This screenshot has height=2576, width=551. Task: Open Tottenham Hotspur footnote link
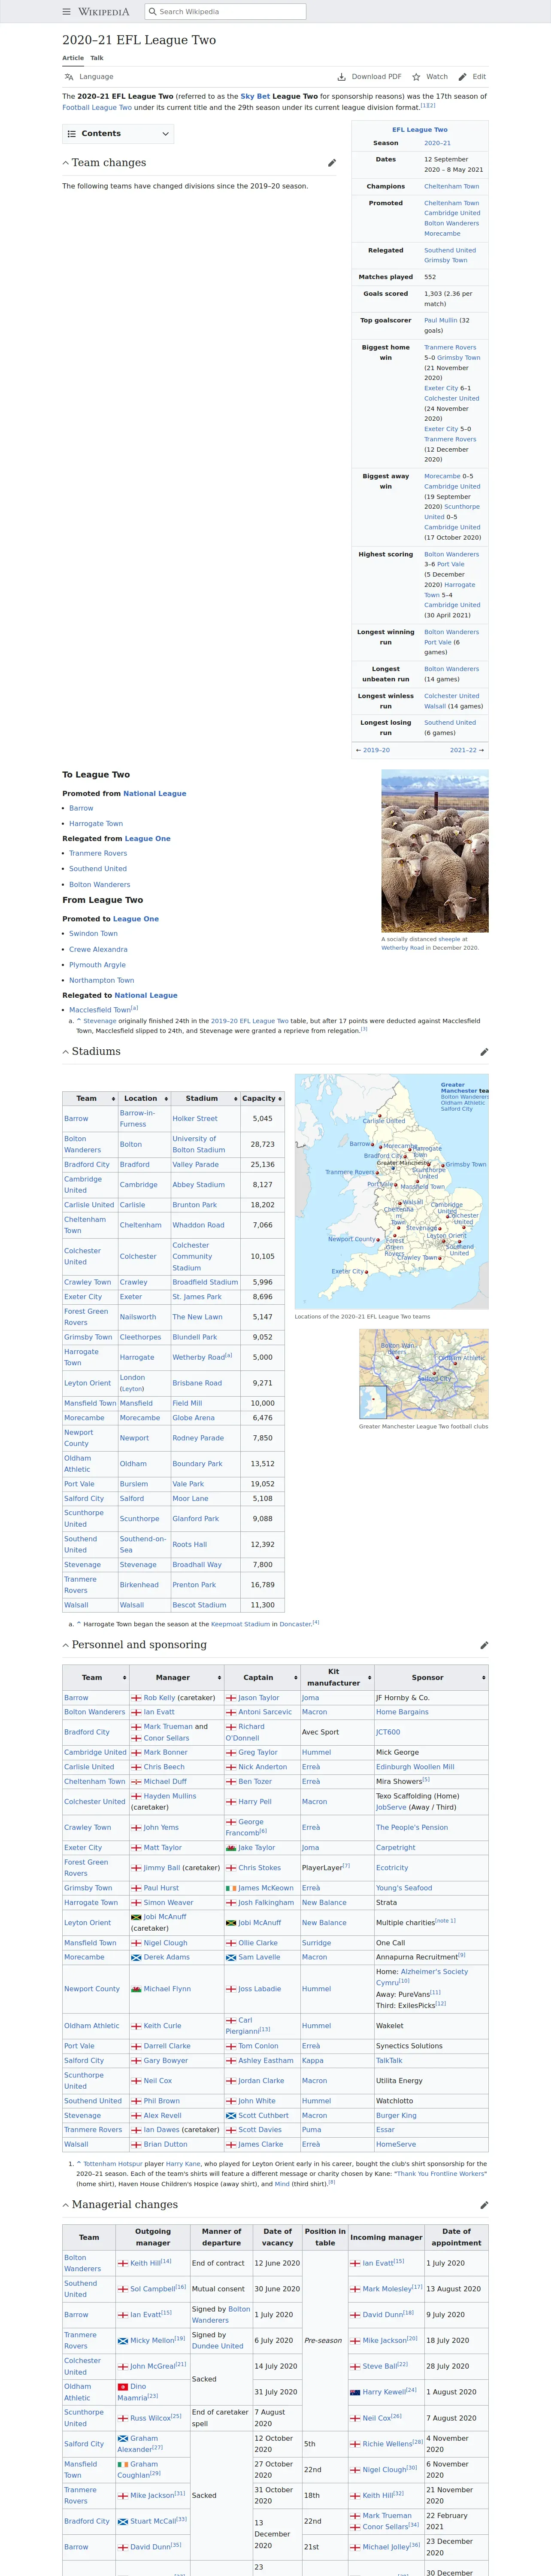[x=113, y=2164]
